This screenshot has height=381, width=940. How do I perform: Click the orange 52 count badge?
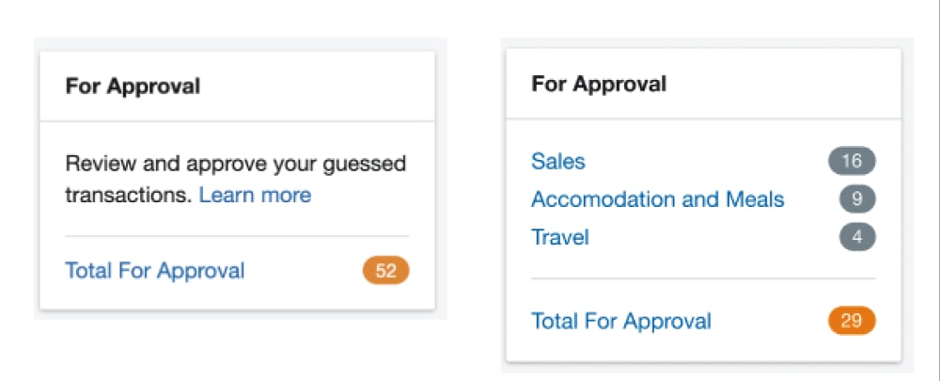point(385,271)
